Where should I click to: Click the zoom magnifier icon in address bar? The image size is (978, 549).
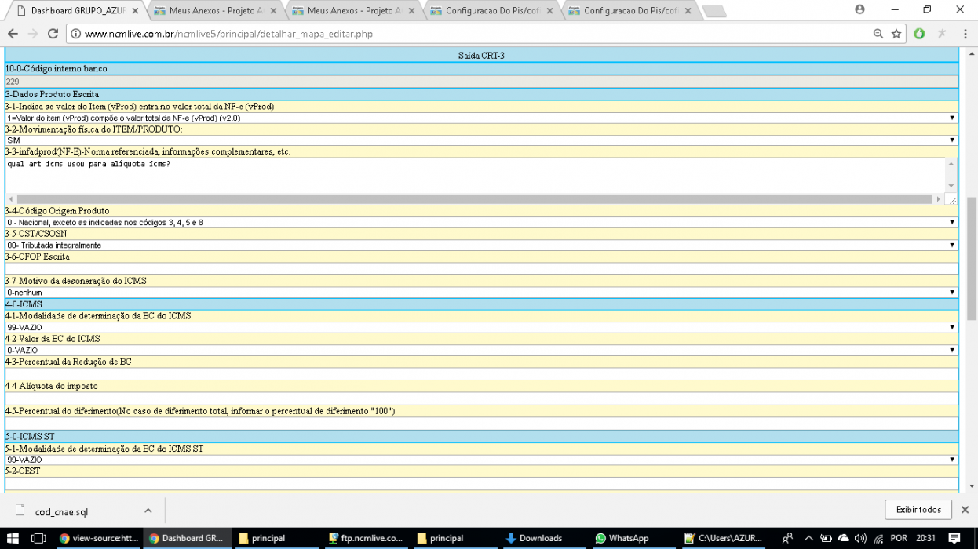878,34
